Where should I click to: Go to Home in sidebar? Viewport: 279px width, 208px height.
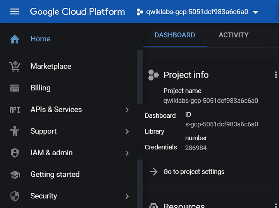tap(40, 39)
